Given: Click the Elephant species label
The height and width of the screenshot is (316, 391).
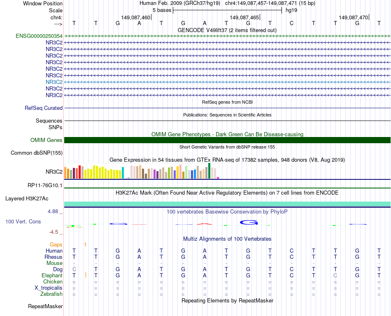Looking at the screenshot, I should click(52, 275).
